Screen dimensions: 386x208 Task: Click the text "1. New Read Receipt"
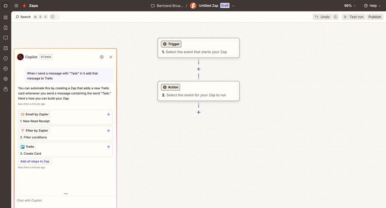(35, 121)
